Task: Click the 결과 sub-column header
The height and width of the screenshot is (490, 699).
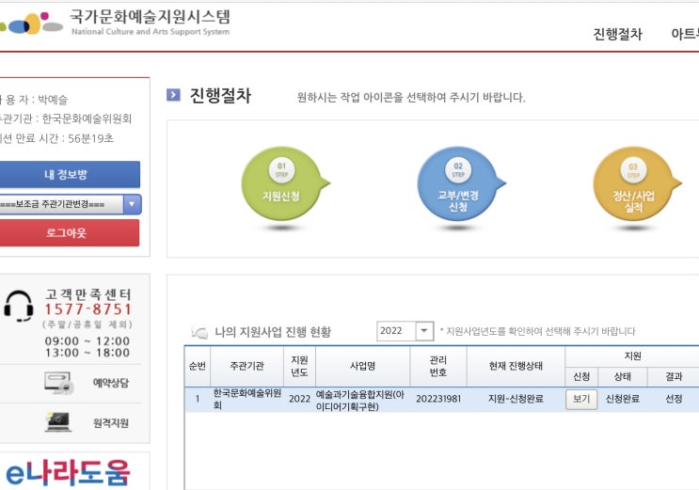Action: click(674, 377)
